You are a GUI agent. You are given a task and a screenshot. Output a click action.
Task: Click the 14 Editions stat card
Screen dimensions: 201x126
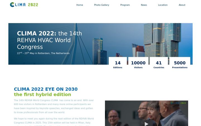[x=118, y=64]
